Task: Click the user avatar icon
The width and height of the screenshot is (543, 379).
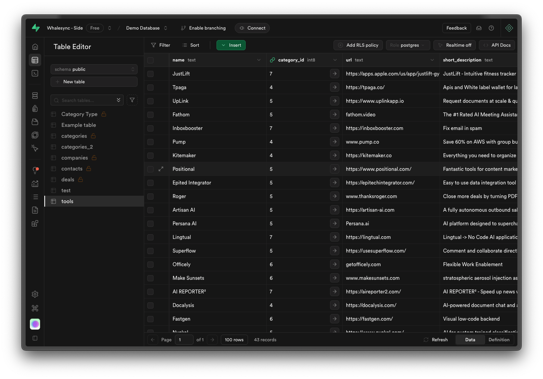Action: pos(35,324)
